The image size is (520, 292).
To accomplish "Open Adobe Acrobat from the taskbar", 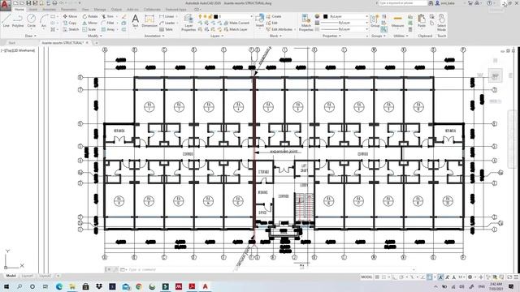I will (x=192, y=286).
